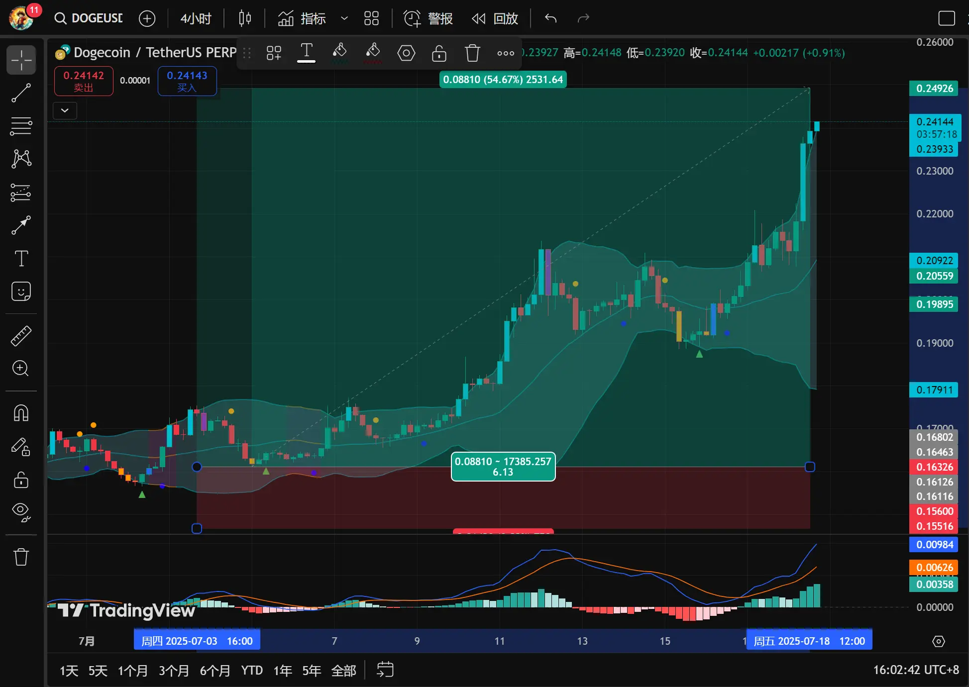Select the pattern drawing tool

[x=21, y=159]
